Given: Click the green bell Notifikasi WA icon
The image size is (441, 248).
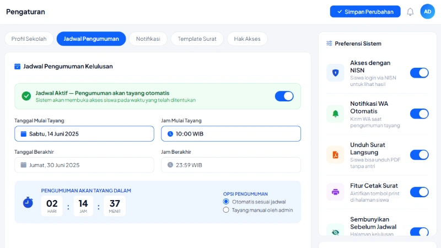Looking at the screenshot, I should click(x=335, y=114).
